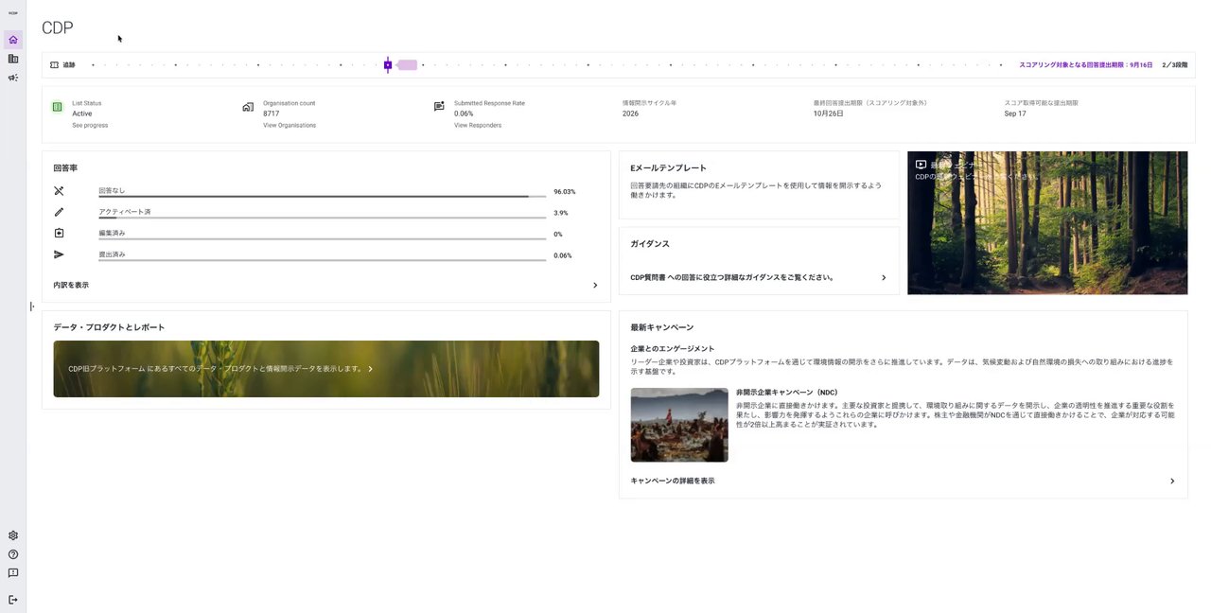Screen dimensions: 1211x613
Task: Click the 8717 organisation count value
Action: pos(272,114)
